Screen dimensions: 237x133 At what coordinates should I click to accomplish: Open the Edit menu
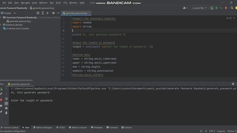(10, 3)
